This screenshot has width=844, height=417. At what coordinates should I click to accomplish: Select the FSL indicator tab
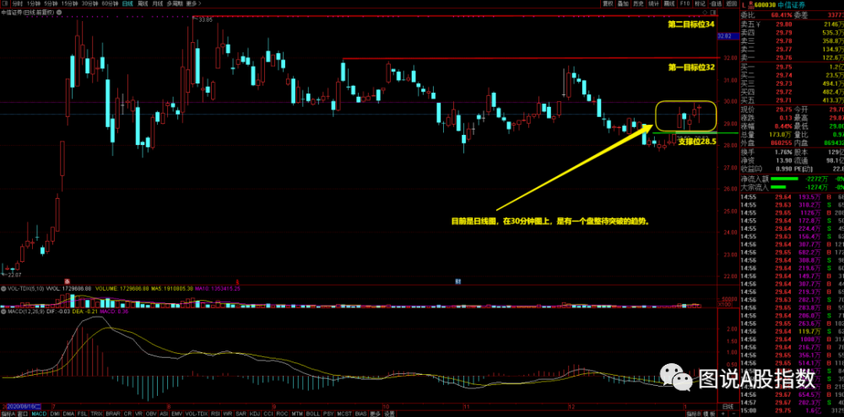tap(83, 414)
